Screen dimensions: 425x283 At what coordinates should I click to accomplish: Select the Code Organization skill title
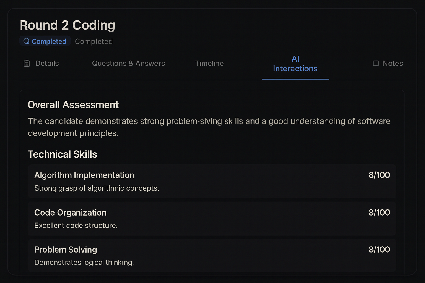70,213
